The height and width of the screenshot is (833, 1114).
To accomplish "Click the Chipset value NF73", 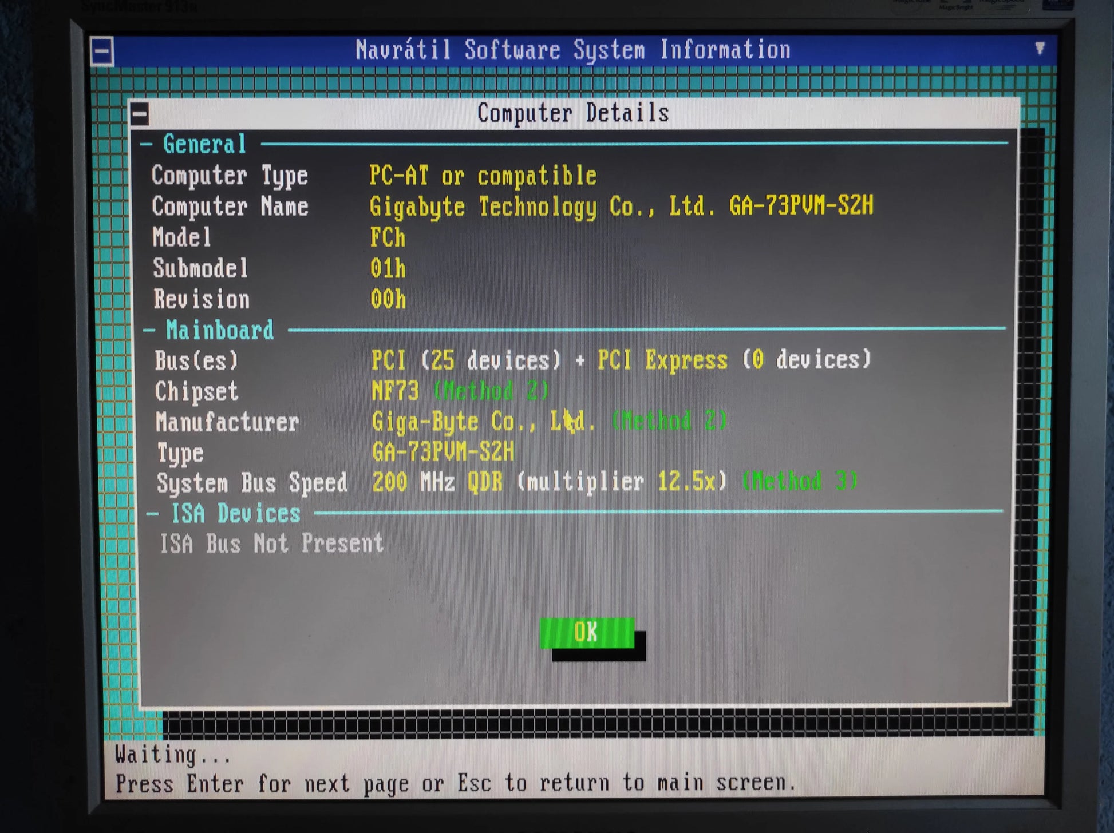I will (395, 391).
